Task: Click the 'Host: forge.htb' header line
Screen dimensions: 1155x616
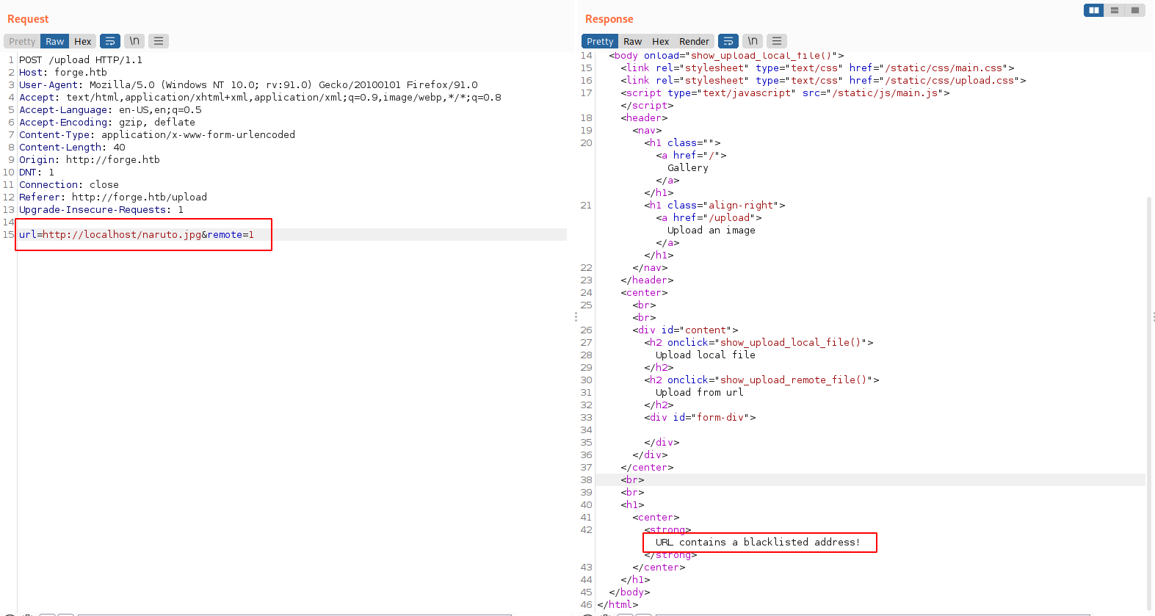Action: (x=63, y=73)
